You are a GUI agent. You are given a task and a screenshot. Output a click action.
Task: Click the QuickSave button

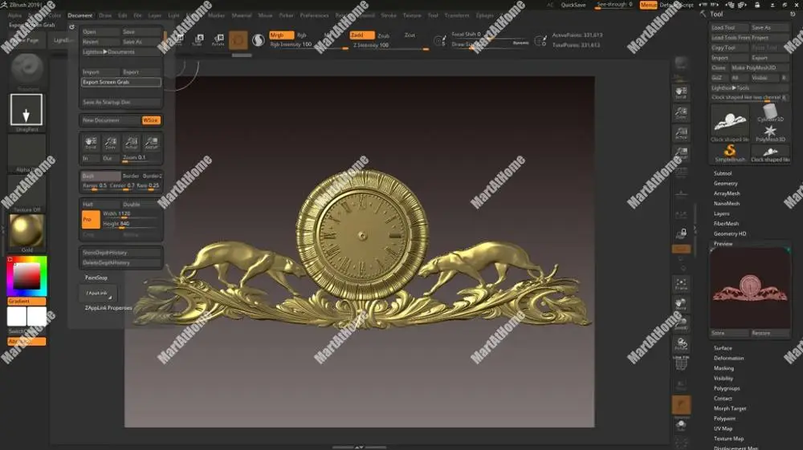click(573, 5)
